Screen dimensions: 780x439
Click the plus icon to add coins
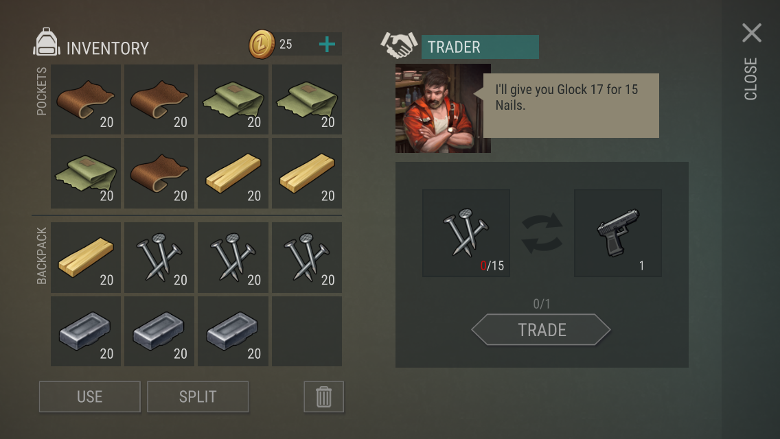(x=327, y=45)
